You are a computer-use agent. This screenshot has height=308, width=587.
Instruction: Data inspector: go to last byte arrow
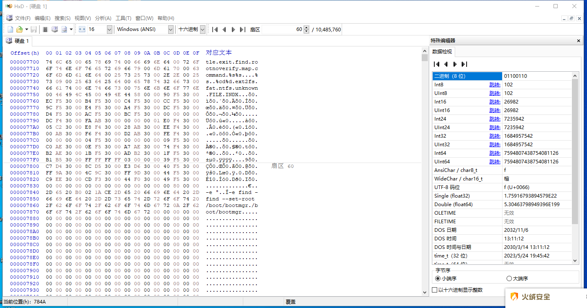(464, 64)
